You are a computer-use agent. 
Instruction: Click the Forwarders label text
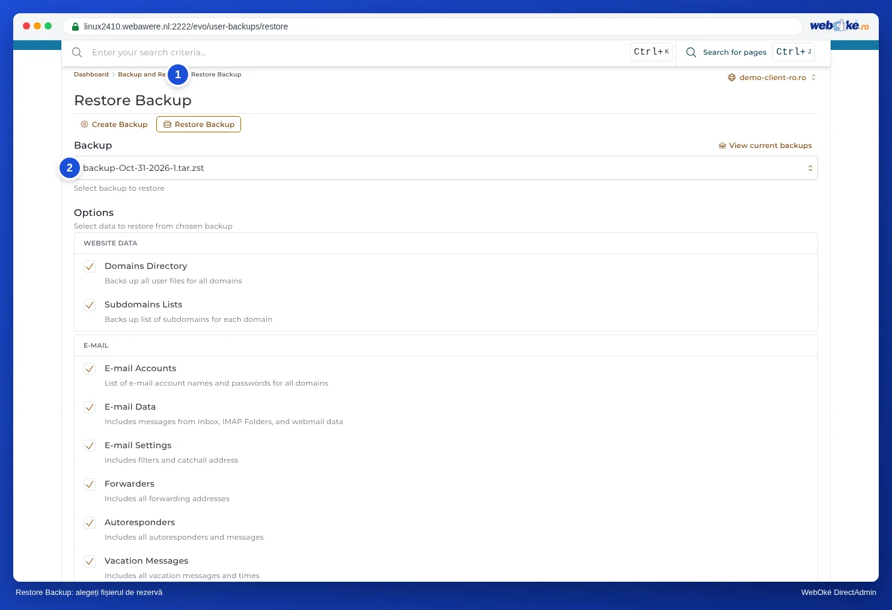coord(129,484)
